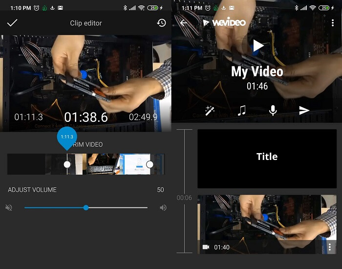Tap the blue 1:11.3 playhead marker

click(x=67, y=137)
